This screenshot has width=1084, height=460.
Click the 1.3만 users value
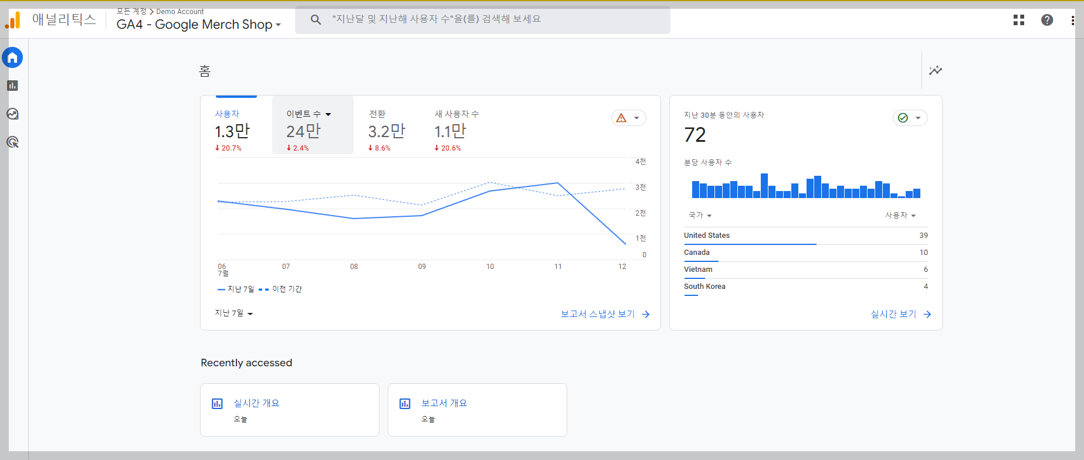(232, 131)
